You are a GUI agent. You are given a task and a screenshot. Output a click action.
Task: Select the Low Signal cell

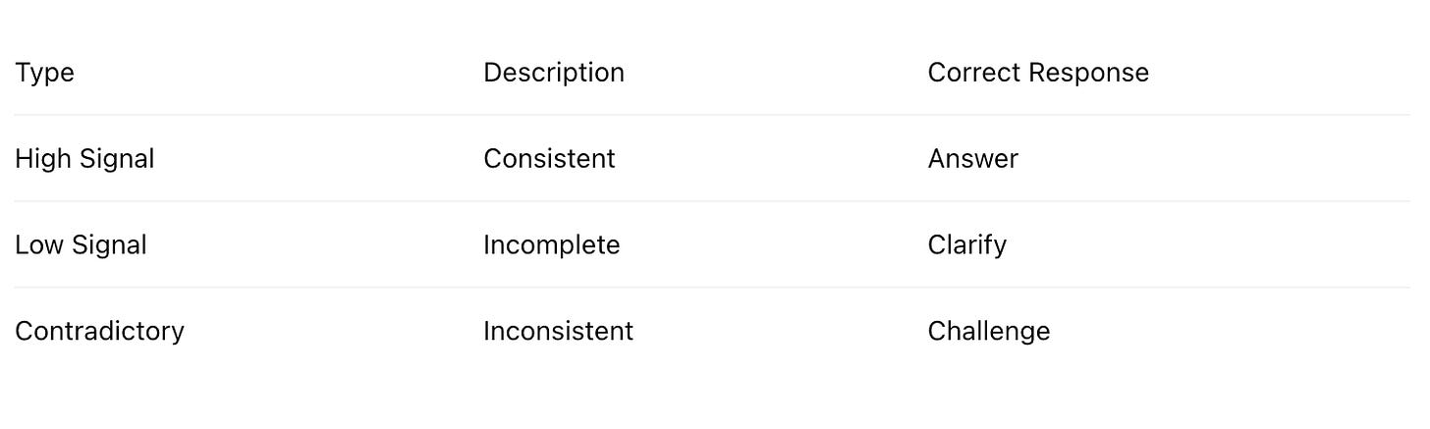coord(81,244)
